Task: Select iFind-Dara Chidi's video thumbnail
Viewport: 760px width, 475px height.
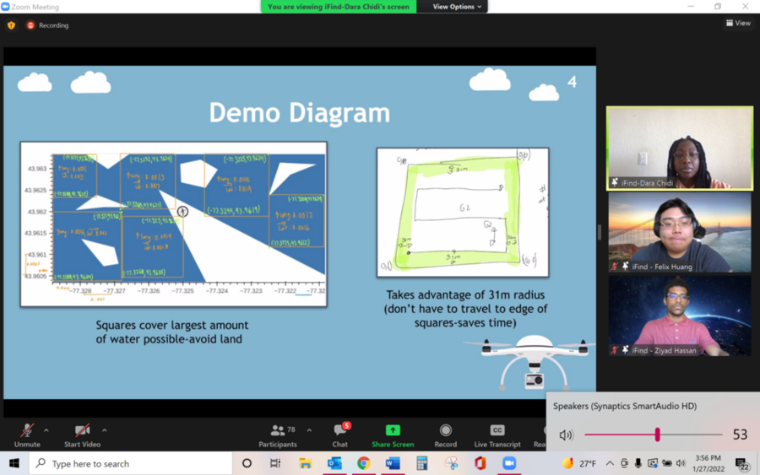Action: [x=679, y=148]
